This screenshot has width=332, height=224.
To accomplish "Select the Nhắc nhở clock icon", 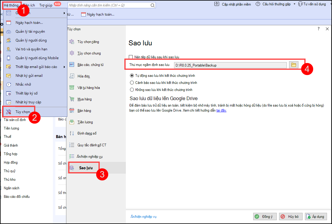I will coord(9,84).
